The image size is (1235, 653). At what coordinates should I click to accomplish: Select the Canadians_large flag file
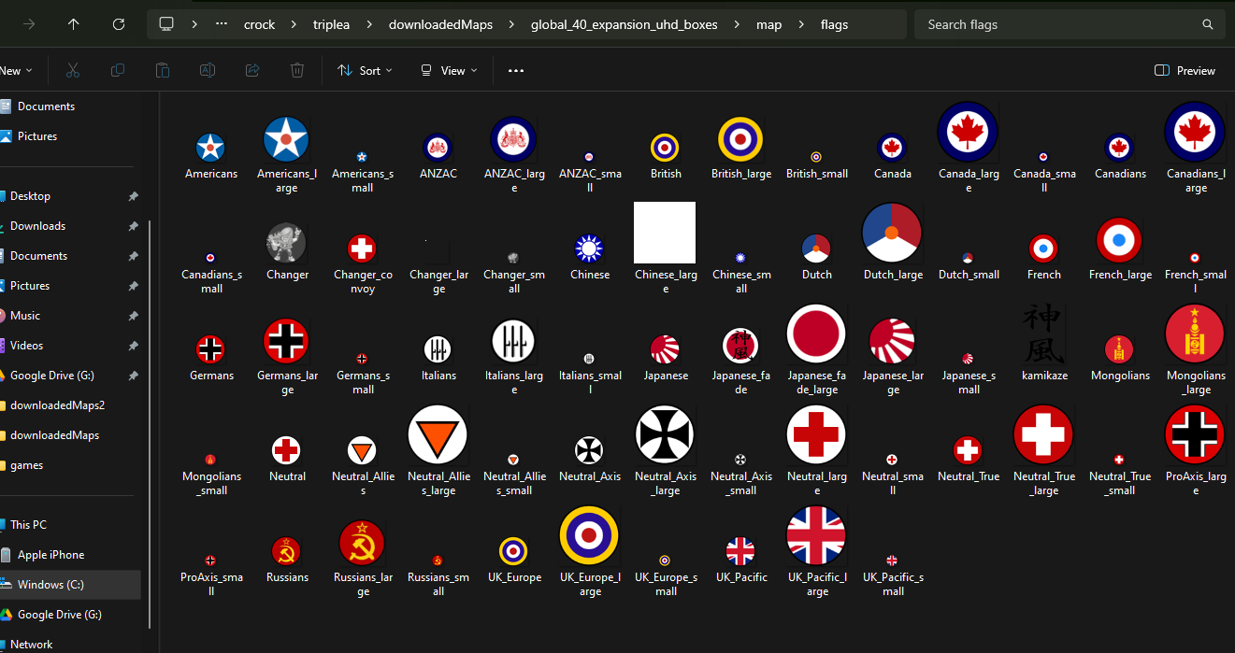click(x=1196, y=132)
